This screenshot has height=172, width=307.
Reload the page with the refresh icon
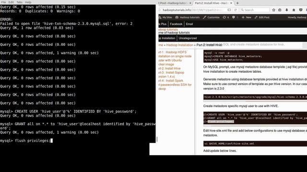(236, 10)
